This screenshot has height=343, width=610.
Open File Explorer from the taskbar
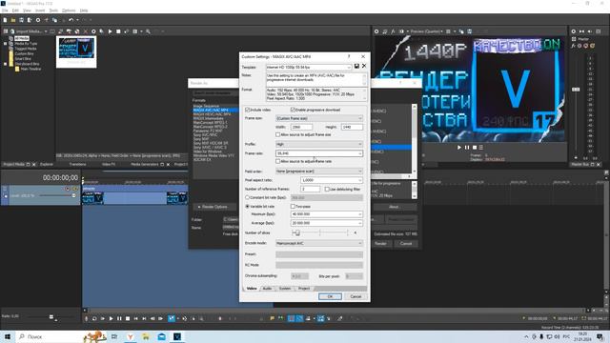pyautogui.click(x=146, y=336)
